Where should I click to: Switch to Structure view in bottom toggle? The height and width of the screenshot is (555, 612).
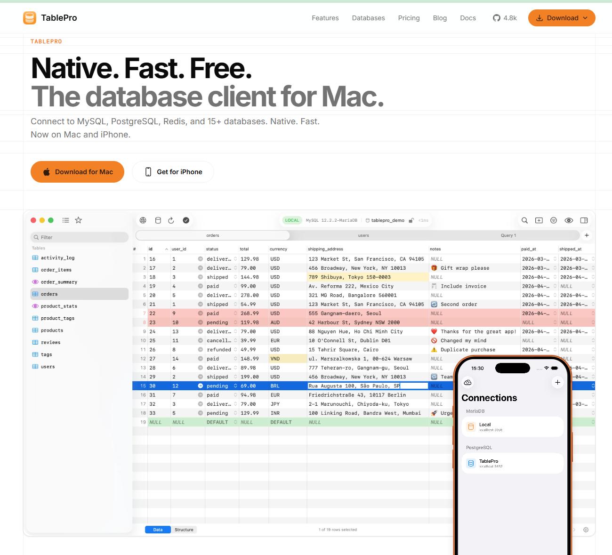[x=184, y=530]
